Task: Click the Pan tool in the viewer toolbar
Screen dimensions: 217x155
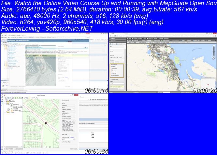Action: [x=135, y=42]
